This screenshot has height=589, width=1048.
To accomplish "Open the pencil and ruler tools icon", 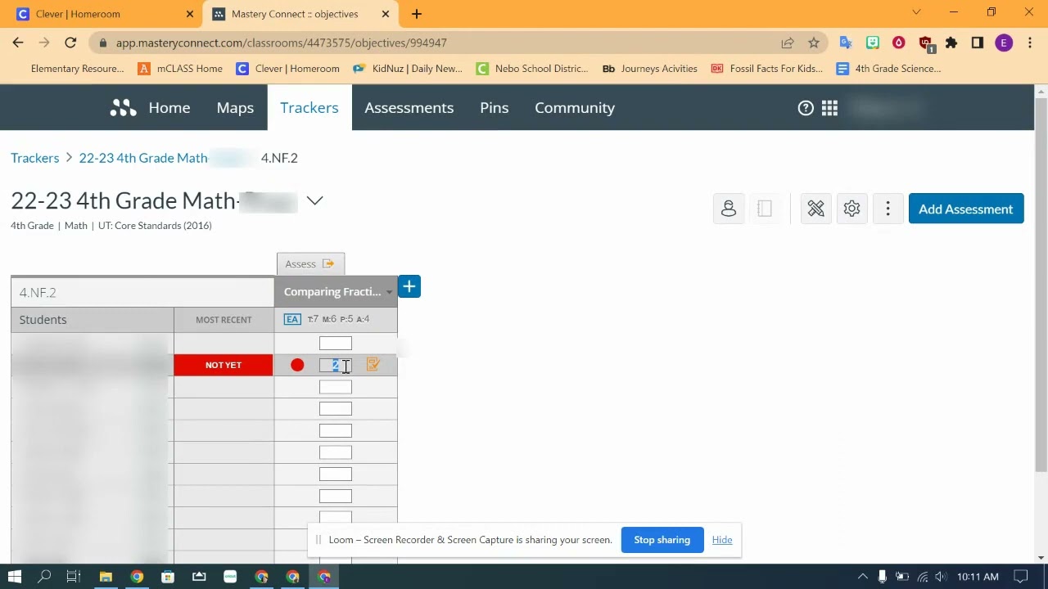I will [815, 209].
